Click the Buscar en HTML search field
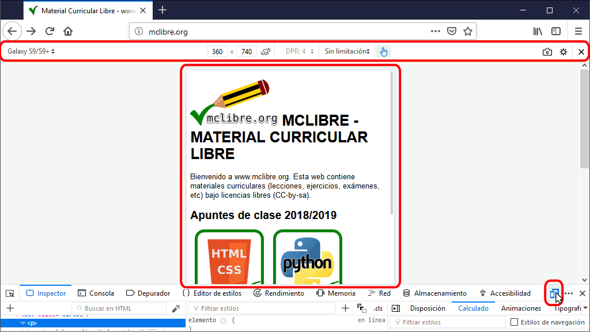 tap(119, 308)
